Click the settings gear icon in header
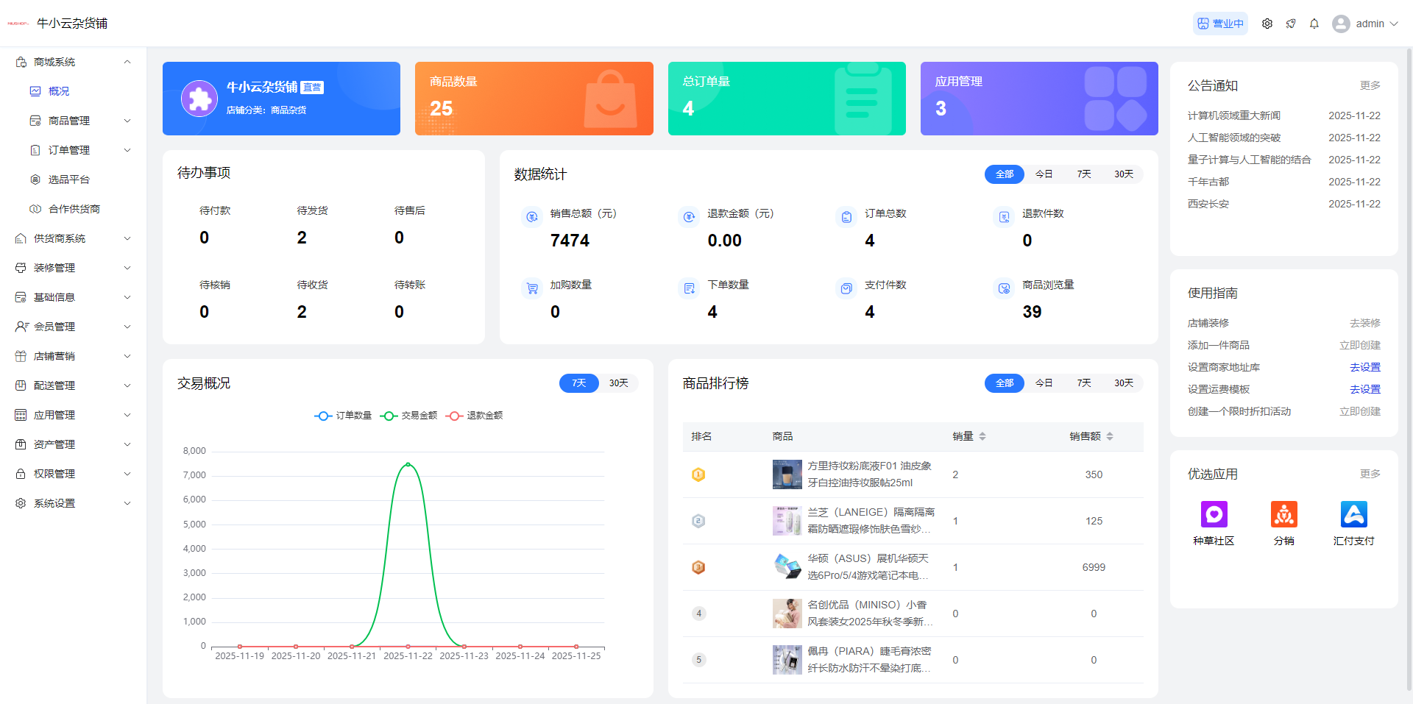The height and width of the screenshot is (704, 1413). coord(1267,24)
